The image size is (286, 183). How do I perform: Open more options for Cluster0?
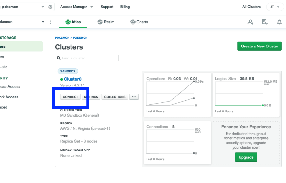(134, 97)
